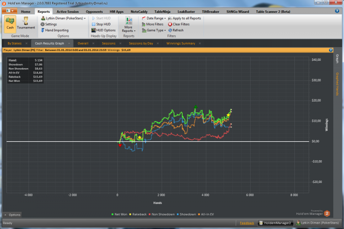
Task: Open Game Type dropdown
Action: (154, 30)
